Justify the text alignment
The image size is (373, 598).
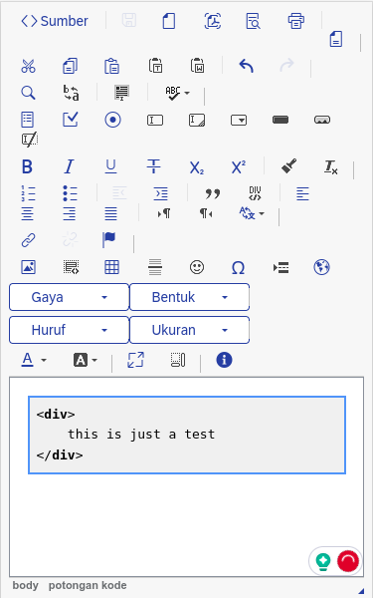pos(110,213)
